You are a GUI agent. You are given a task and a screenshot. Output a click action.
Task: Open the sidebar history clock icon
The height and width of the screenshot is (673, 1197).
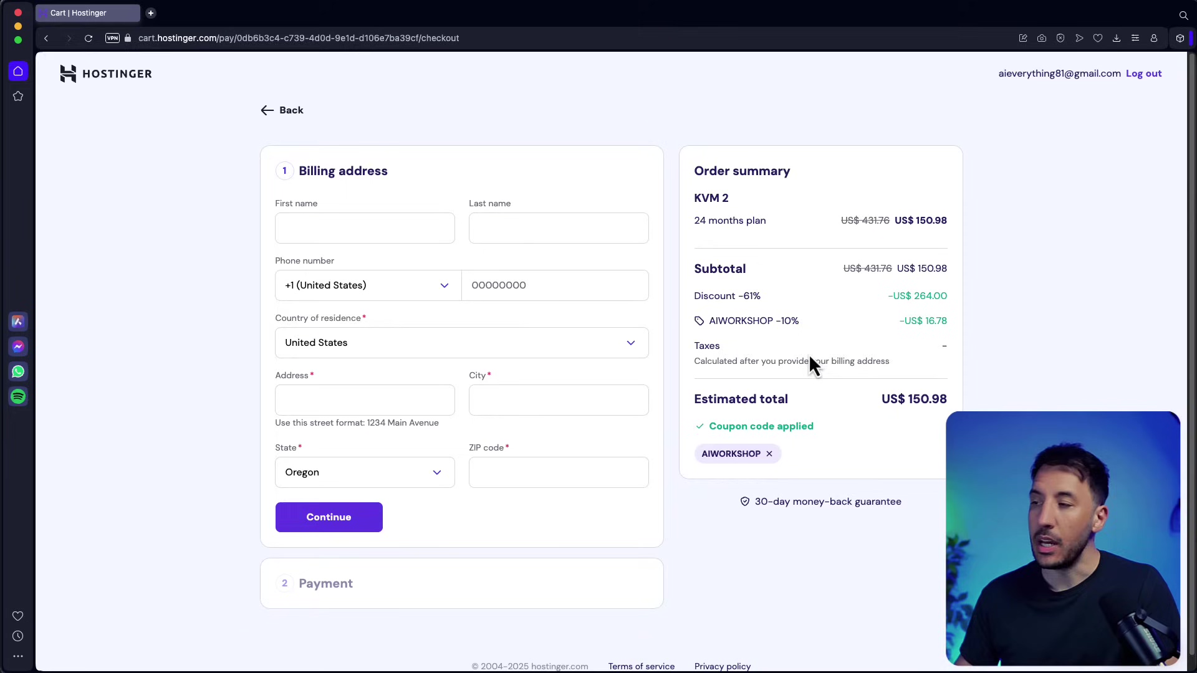[18, 636]
